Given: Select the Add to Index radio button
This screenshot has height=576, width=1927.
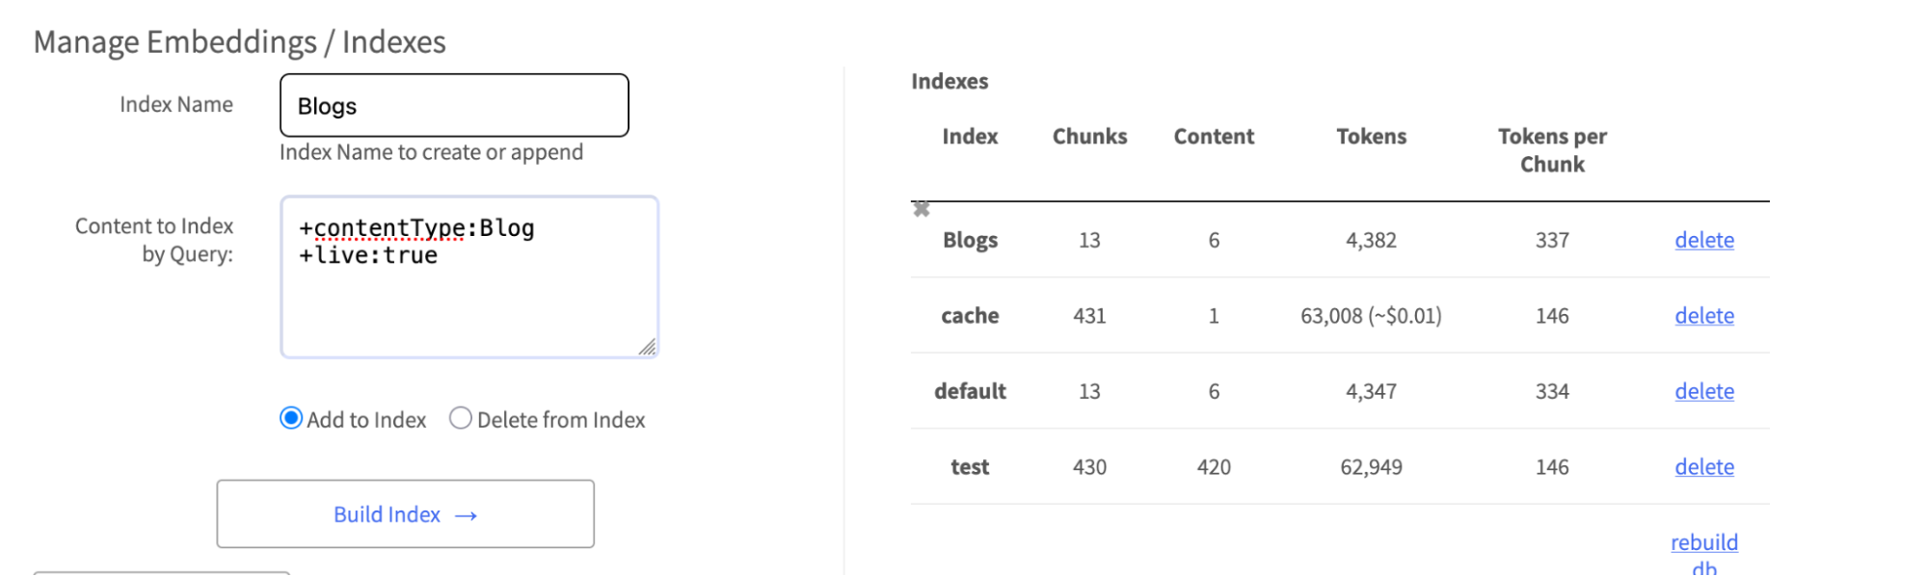Looking at the screenshot, I should pos(291,418).
